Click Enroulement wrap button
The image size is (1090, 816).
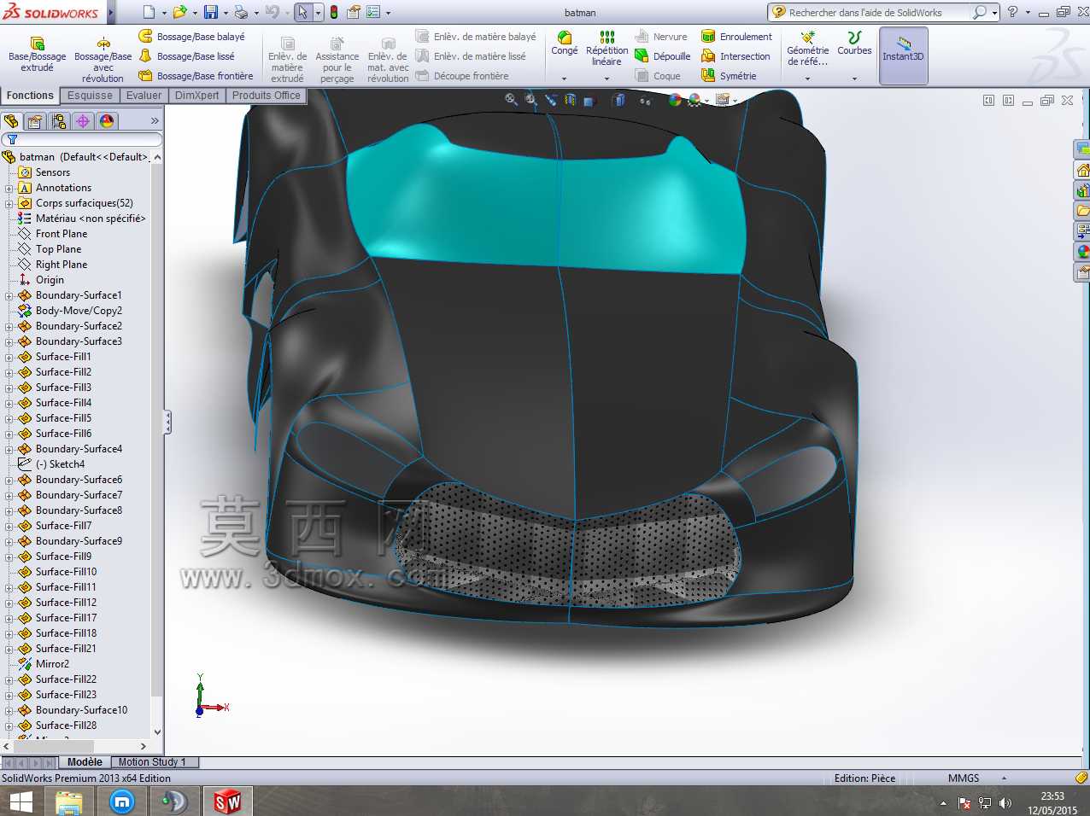coord(736,37)
